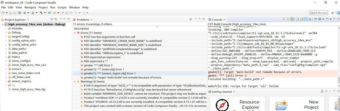340x111 pixels.
Task: Open the Edit menu
Action: pyautogui.click(x=11, y=7)
